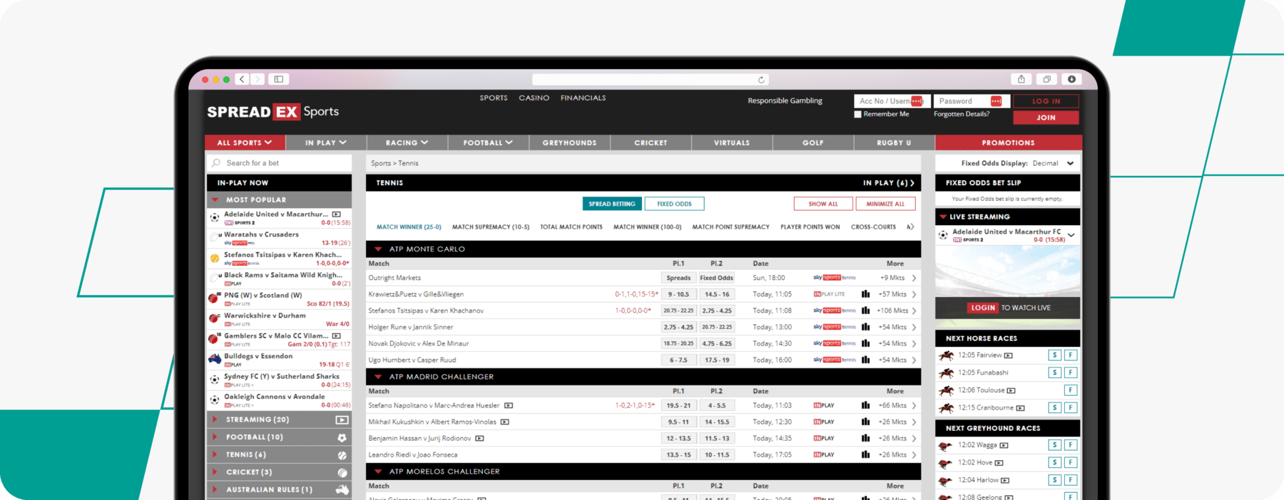This screenshot has width=1284, height=500.
Task: Click the Search for a bet field
Action: (x=280, y=163)
